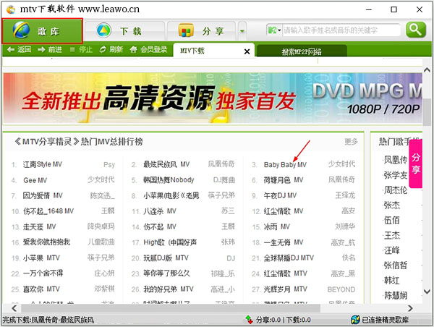This screenshot has height=327, width=434.
Task: Select hot singer 韩红
Action: 391,281
